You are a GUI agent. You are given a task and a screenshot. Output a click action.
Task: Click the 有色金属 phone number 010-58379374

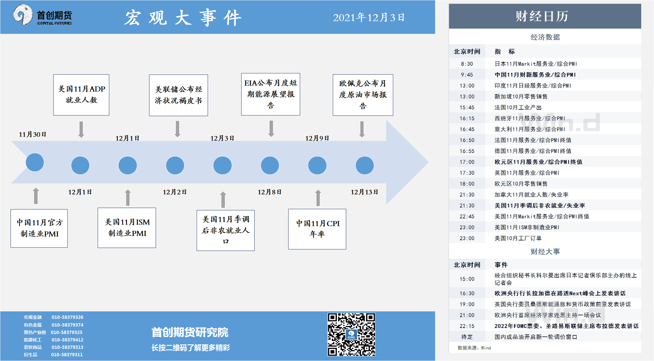(68, 325)
